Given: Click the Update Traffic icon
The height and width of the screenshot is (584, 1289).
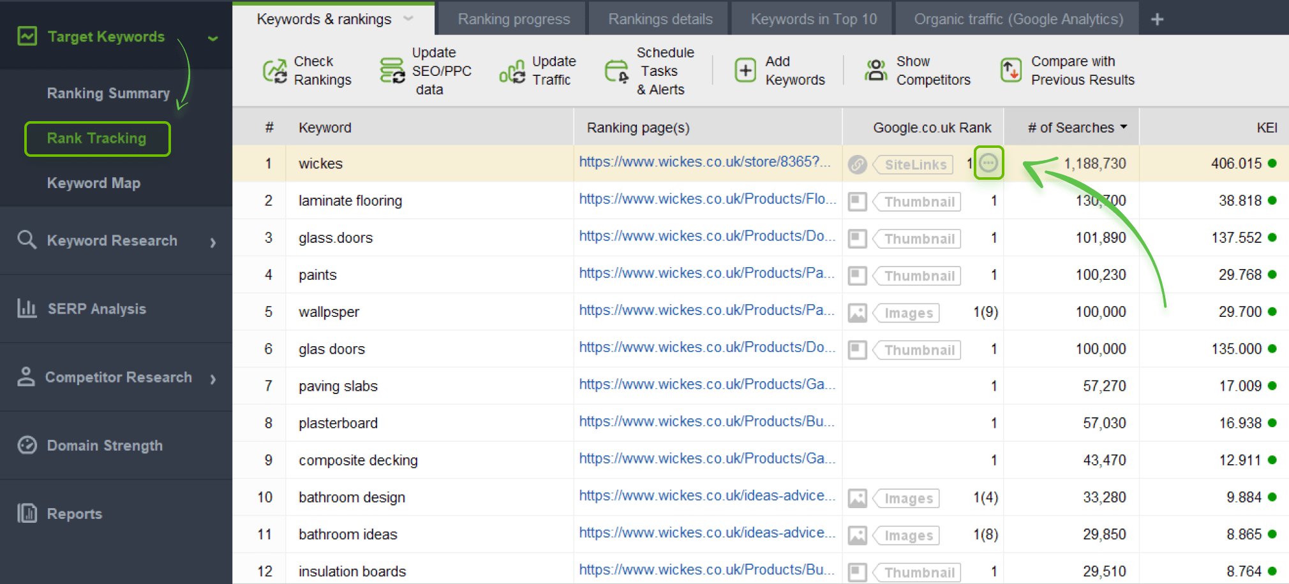Looking at the screenshot, I should click(512, 72).
